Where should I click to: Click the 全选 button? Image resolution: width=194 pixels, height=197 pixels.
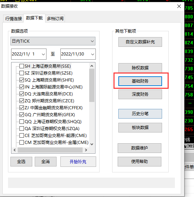(21, 162)
